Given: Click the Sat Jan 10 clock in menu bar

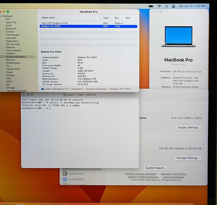Looking at the screenshot, I should tap(192, 6).
